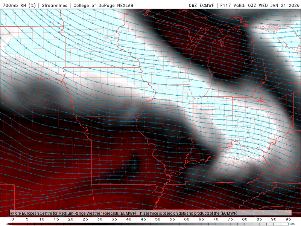Click the "85" colorbar scale label
Viewport: 301px width, 226px height.
tap(259, 219)
